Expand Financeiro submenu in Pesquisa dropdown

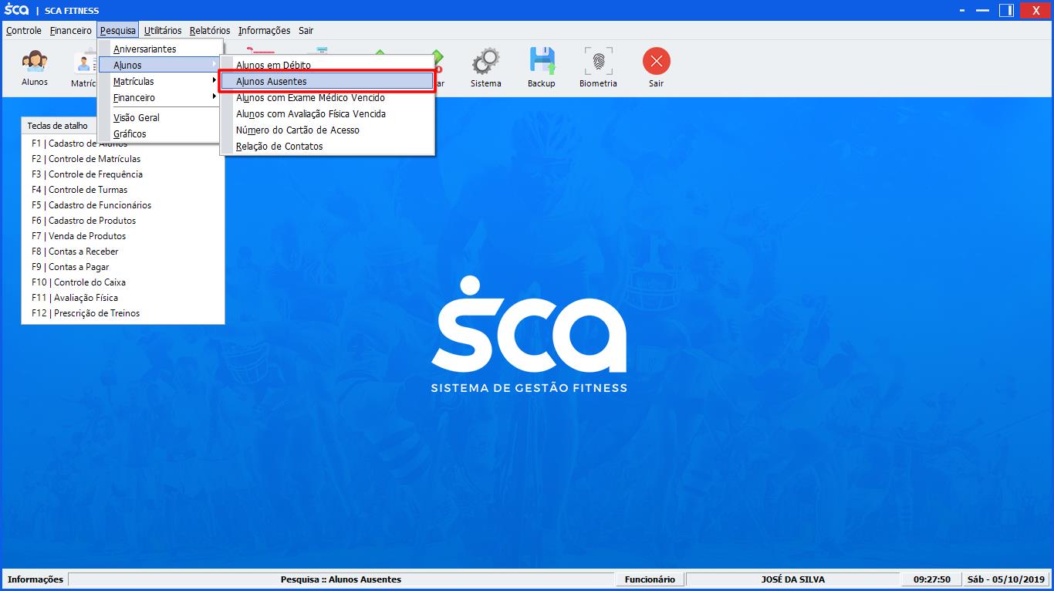[x=160, y=98]
